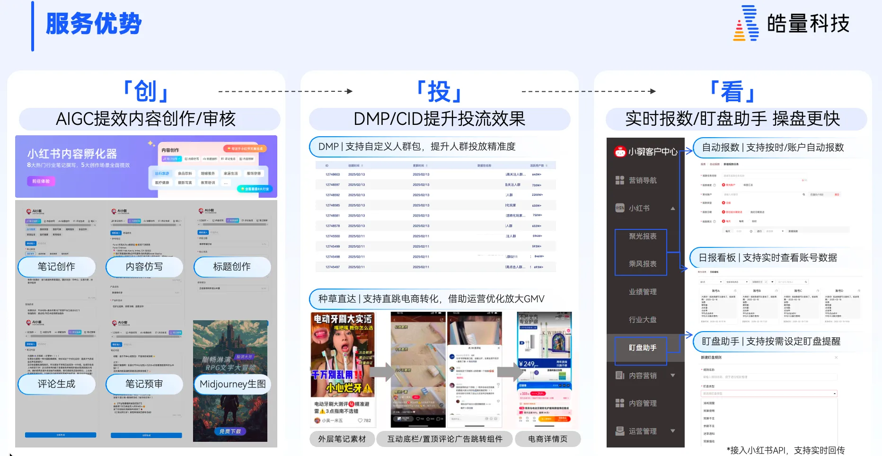Click the 规则名称 input field
882x456 pixels.
pyautogui.click(x=769, y=377)
